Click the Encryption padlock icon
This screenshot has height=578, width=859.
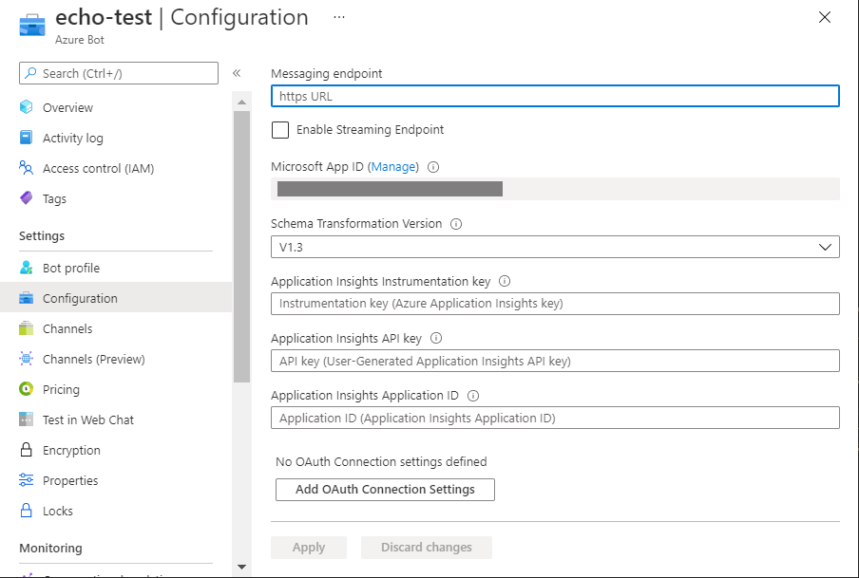27,450
